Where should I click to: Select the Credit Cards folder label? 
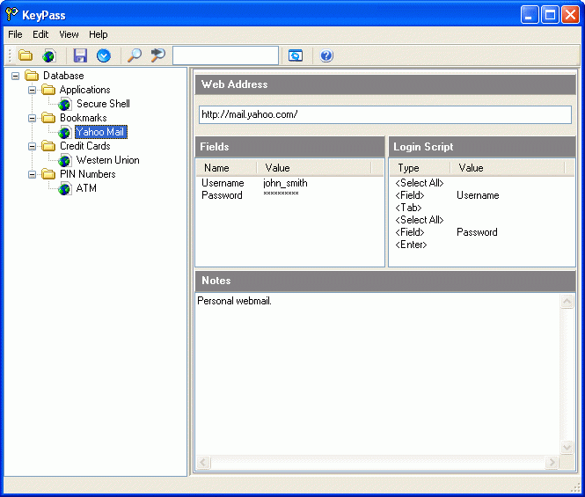click(85, 146)
